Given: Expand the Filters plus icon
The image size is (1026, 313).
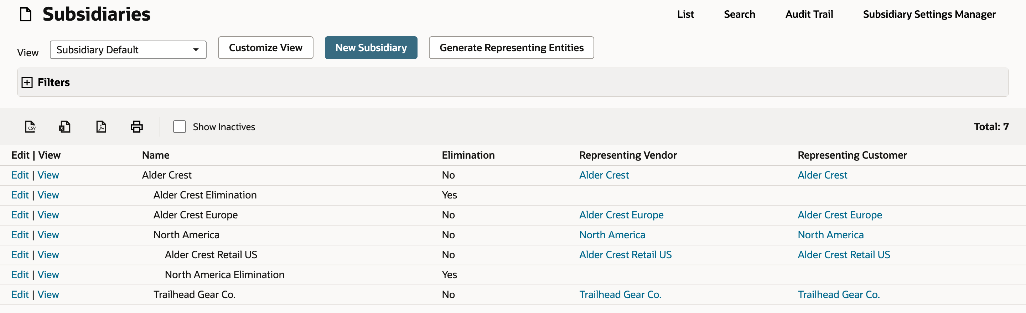Looking at the screenshot, I should click(27, 82).
